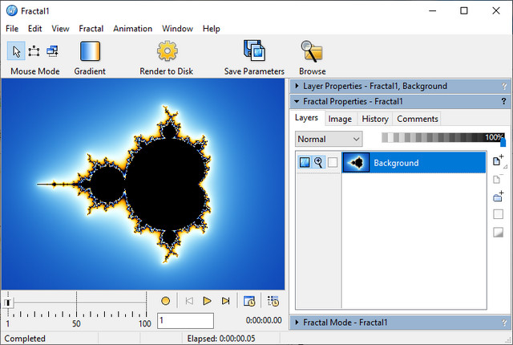Click the yellow record keyframe button
Screen dimensions: 513x345
click(x=165, y=301)
